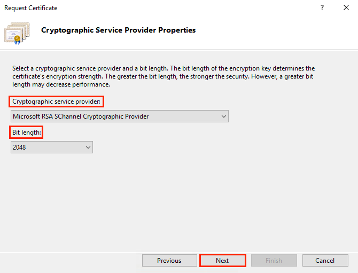Open the Cryptographic service provider combo box

[119, 116]
